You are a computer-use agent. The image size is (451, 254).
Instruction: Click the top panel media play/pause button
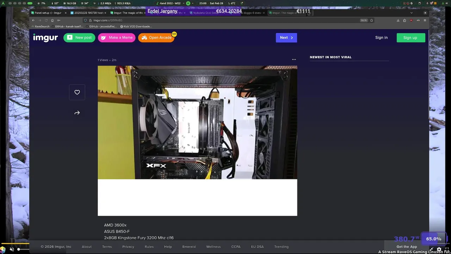188,3
